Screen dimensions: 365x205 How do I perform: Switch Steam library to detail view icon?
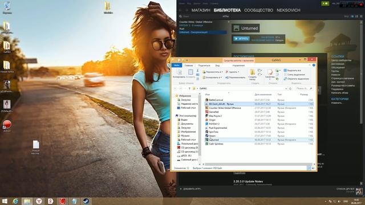pos(352,17)
